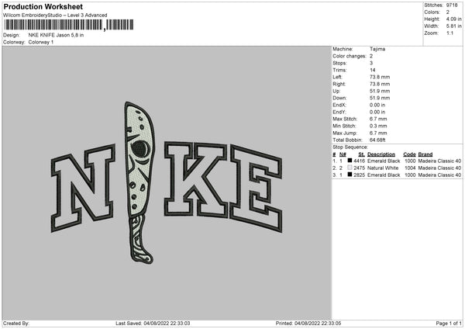Viewport: 465px width, 329px height.
Task: Select stitch count 2825 in stop row 3
Action: [x=359, y=175]
